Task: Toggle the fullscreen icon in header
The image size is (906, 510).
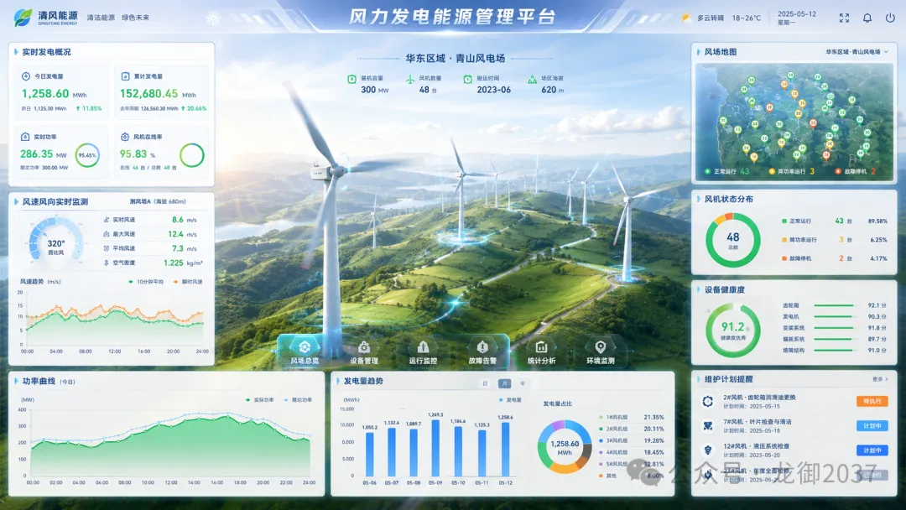Action: coord(844,18)
